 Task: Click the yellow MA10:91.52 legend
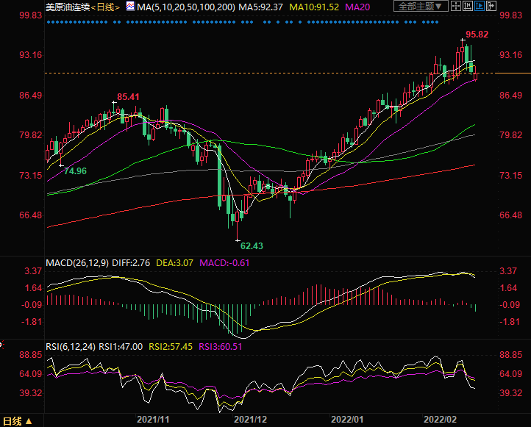(x=314, y=7)
